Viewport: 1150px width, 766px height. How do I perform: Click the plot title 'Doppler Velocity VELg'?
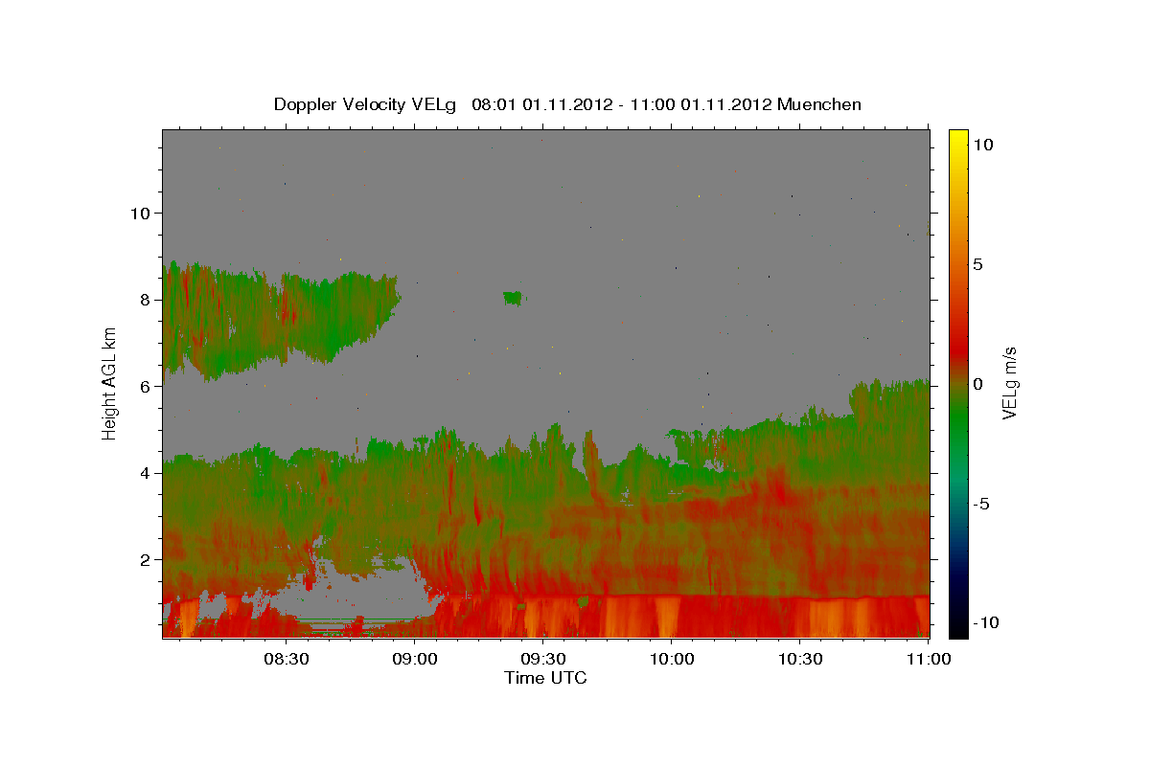click(x=366, y=104)
